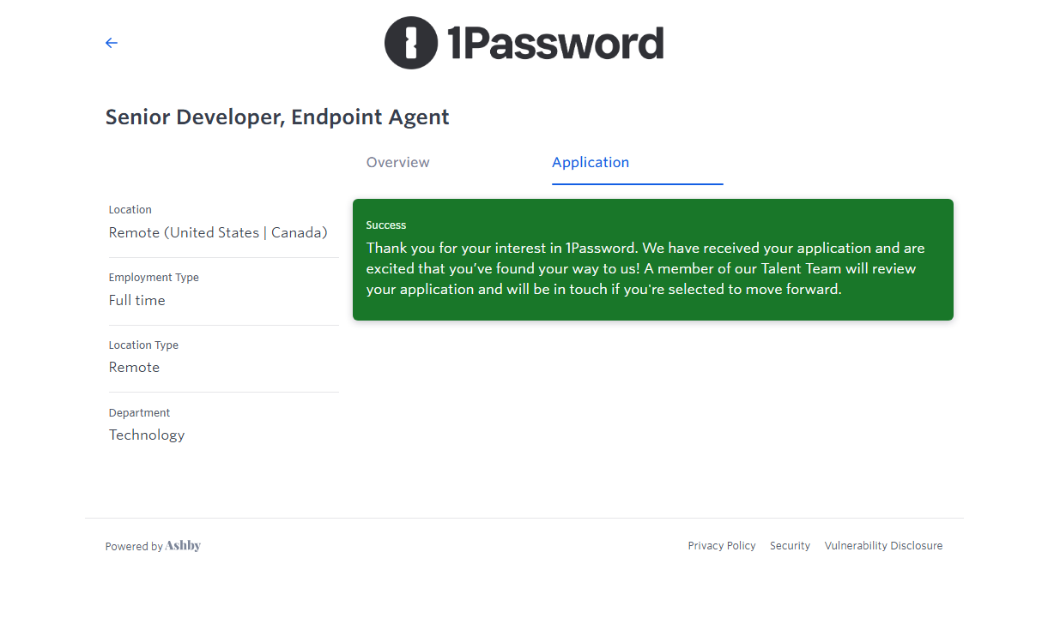Screen dimensions: 1048x618
Task: Click the 1Password keyhole logo icon
Action: point(411,43)
